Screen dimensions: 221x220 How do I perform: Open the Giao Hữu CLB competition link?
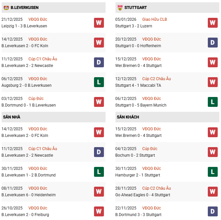point(154,19)
